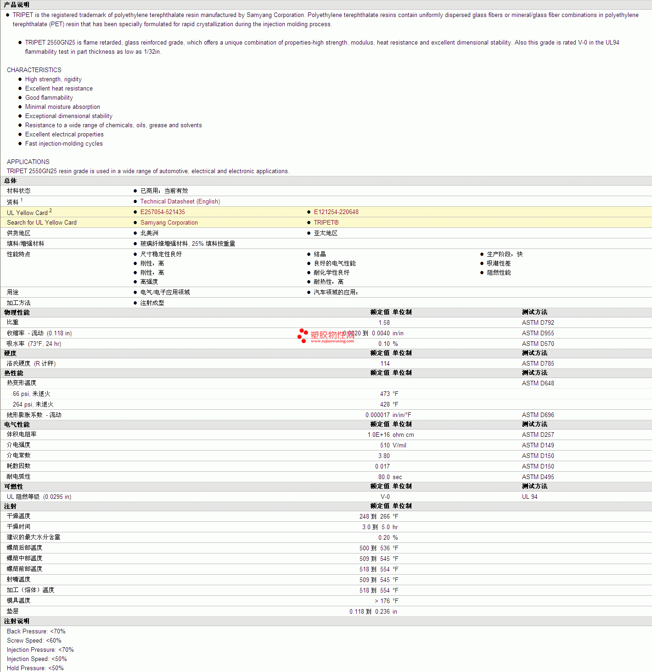Click the 介电强度 row label

coord(19,445)
